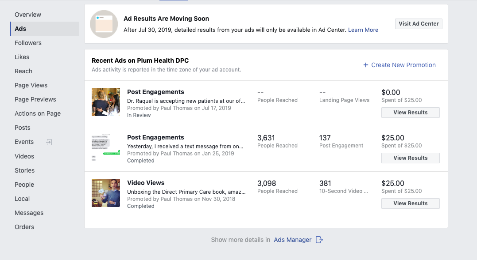Click the 3,098 People Reached value
The width and height of the screenshot is (477, 260).
tap(267, 183)
